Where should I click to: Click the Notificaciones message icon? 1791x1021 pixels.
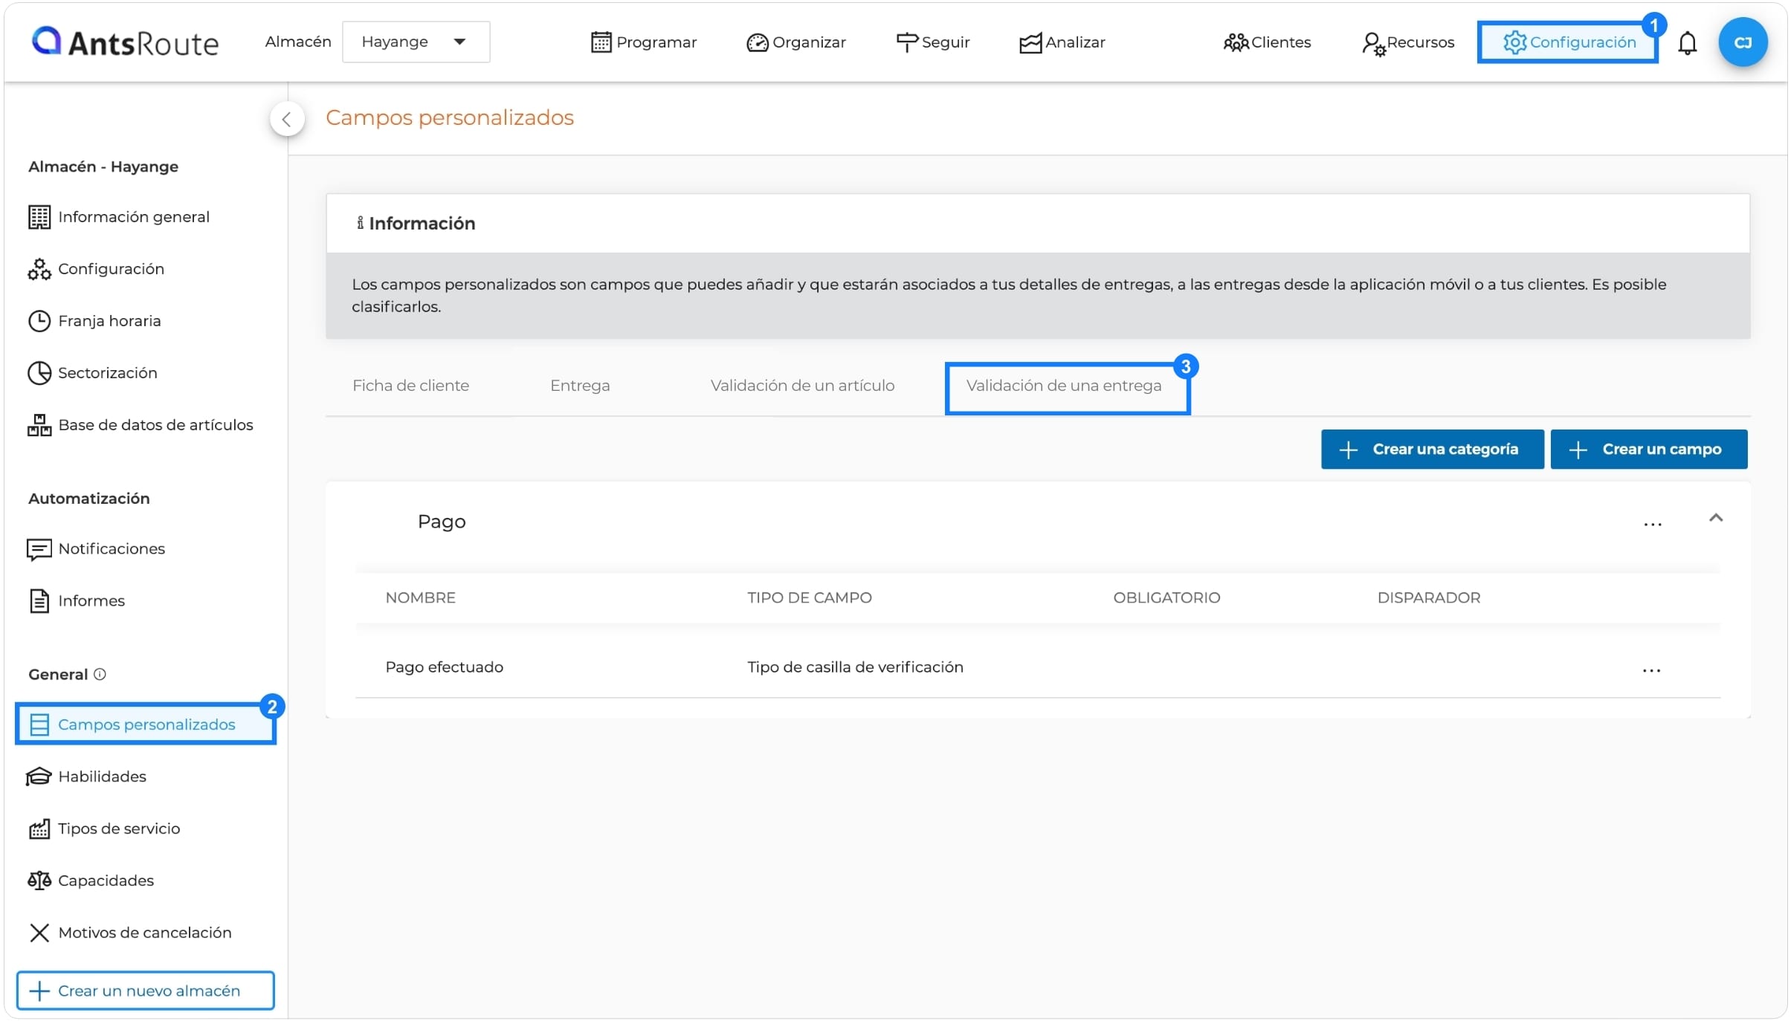(39, 549)
